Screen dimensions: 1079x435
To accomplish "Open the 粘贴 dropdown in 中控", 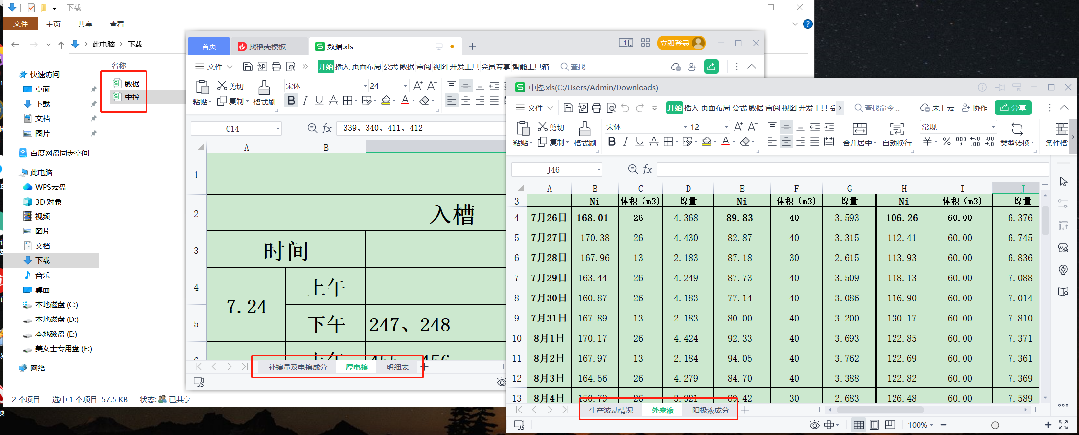I will click(x=530, y=143).
